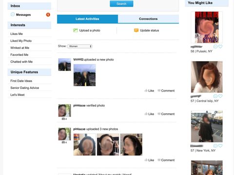Image resolution: width=234 pixels, height=175 pixels.
Task: Click Update status
Action: point(149,31)
